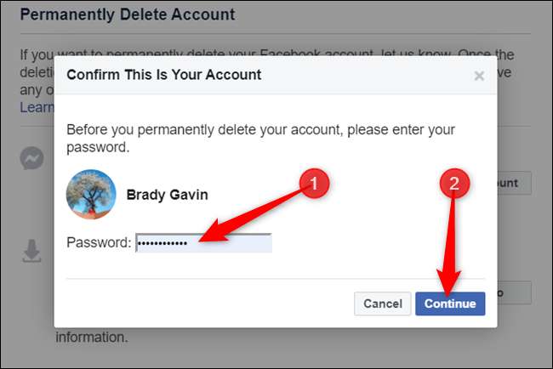Click the red numbered circle 2
553x369 pixels.
coord(453,183)
